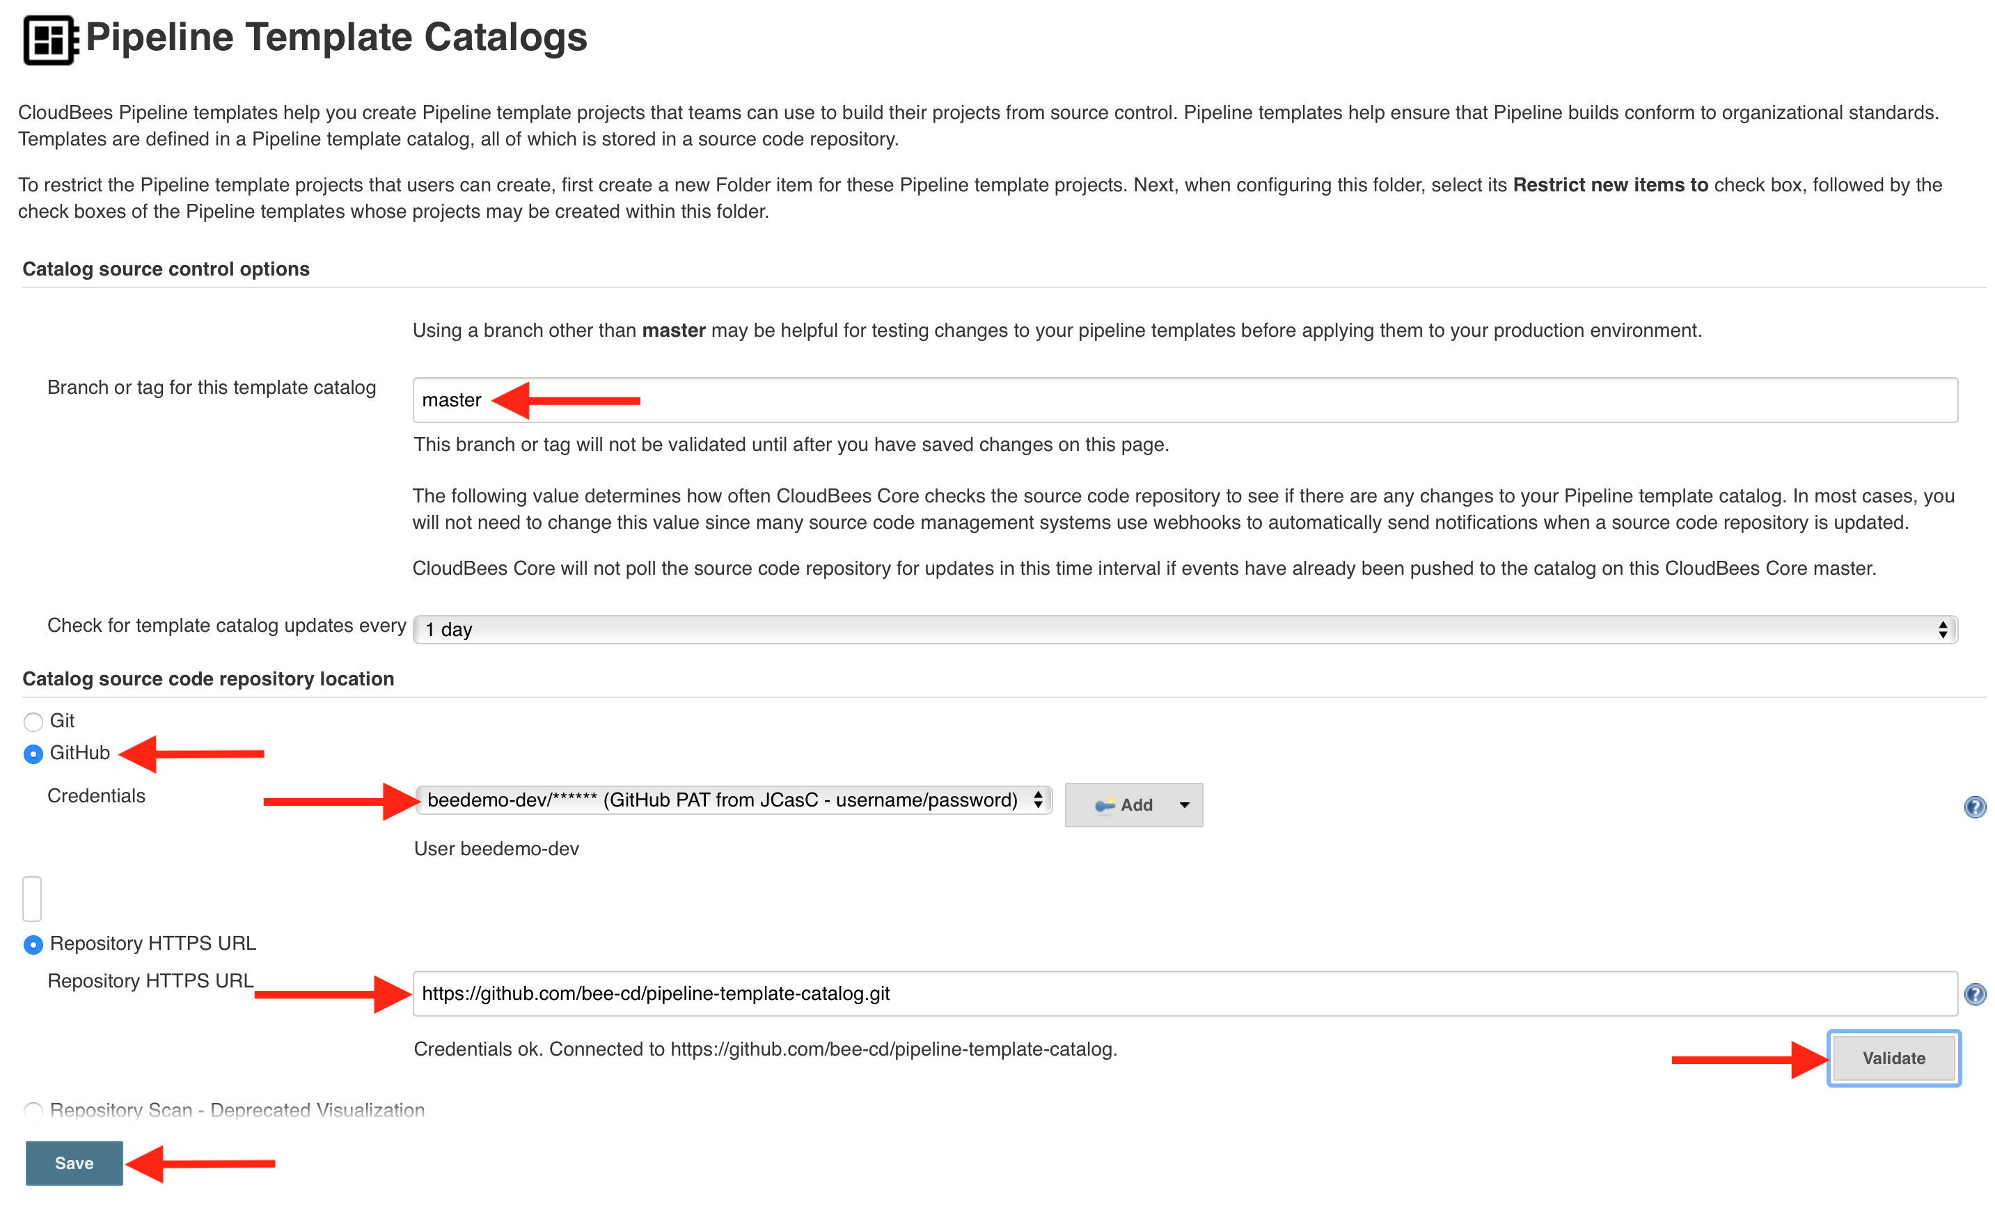The image size is (1995, 1208).
Task: Click the Save button
Action: 74,1163
